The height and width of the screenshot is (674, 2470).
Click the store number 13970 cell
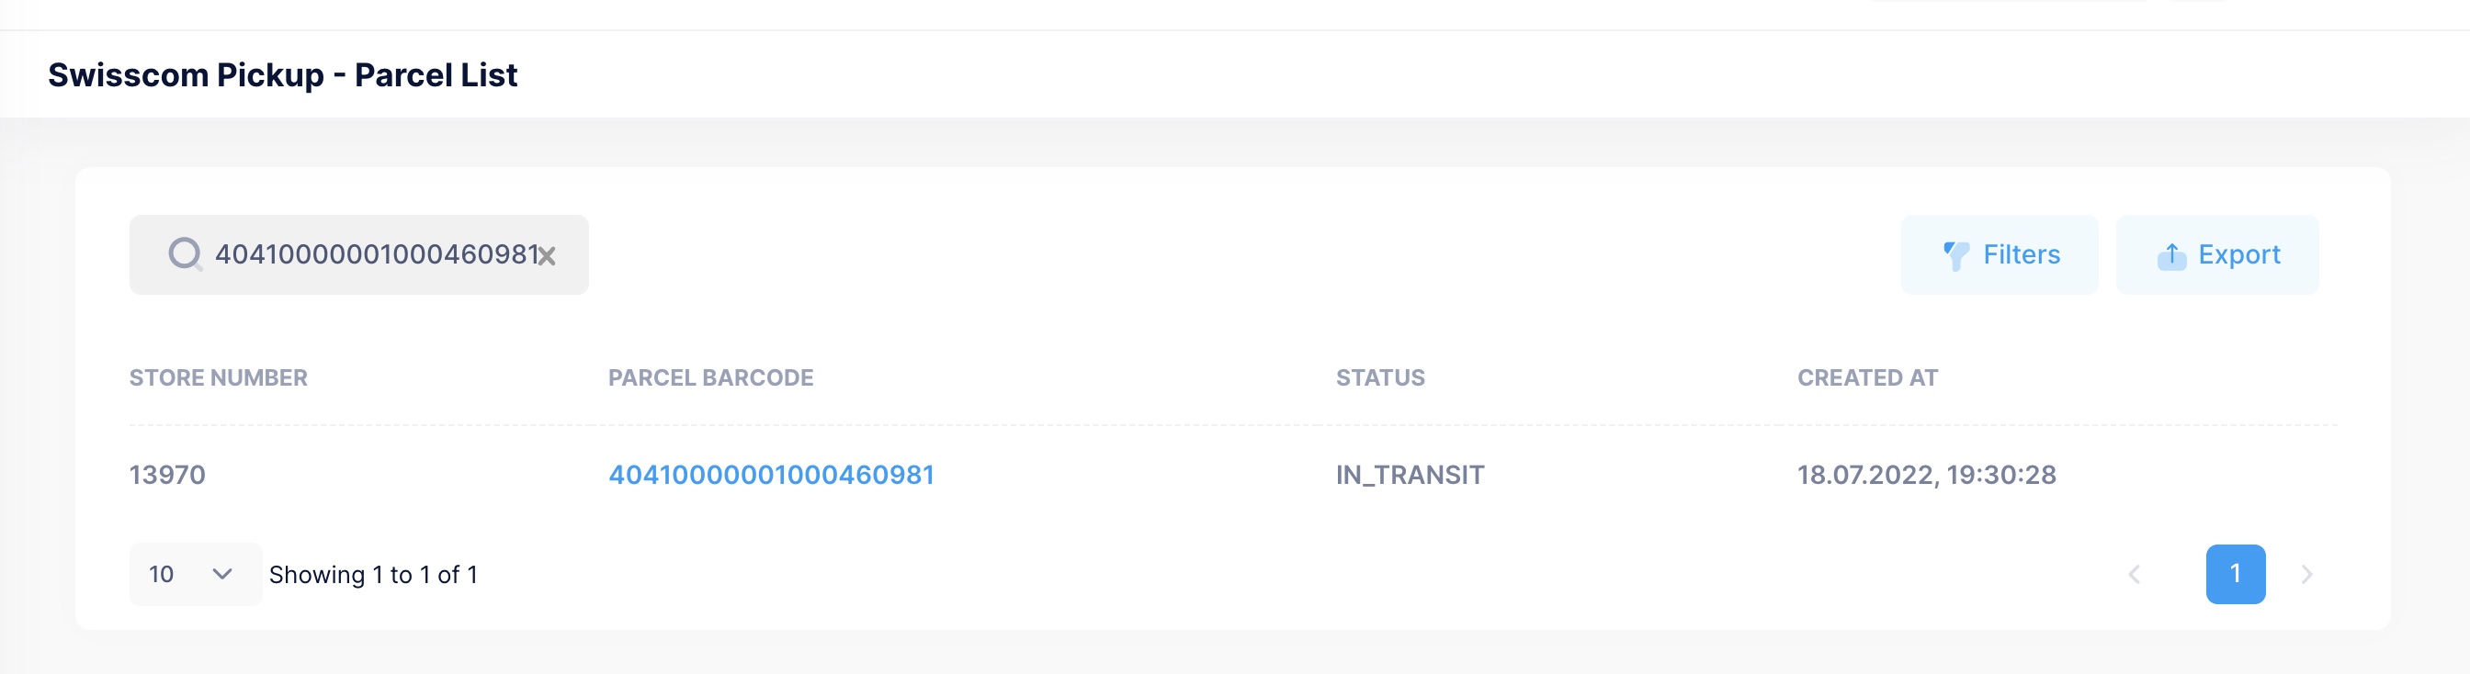[167, 475]
